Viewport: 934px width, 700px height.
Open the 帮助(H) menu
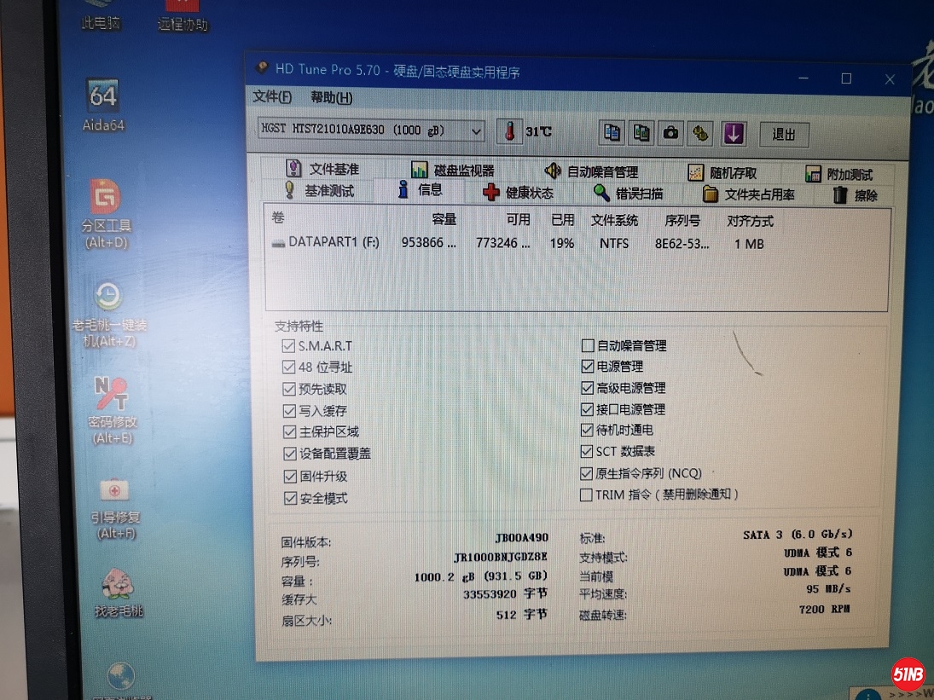coord(331,98)
